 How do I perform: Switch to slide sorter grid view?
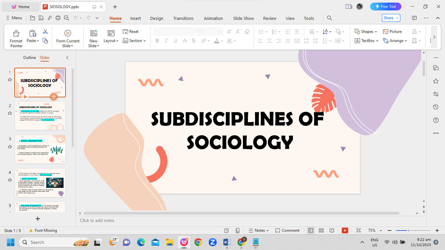click(x=321, y=230)
